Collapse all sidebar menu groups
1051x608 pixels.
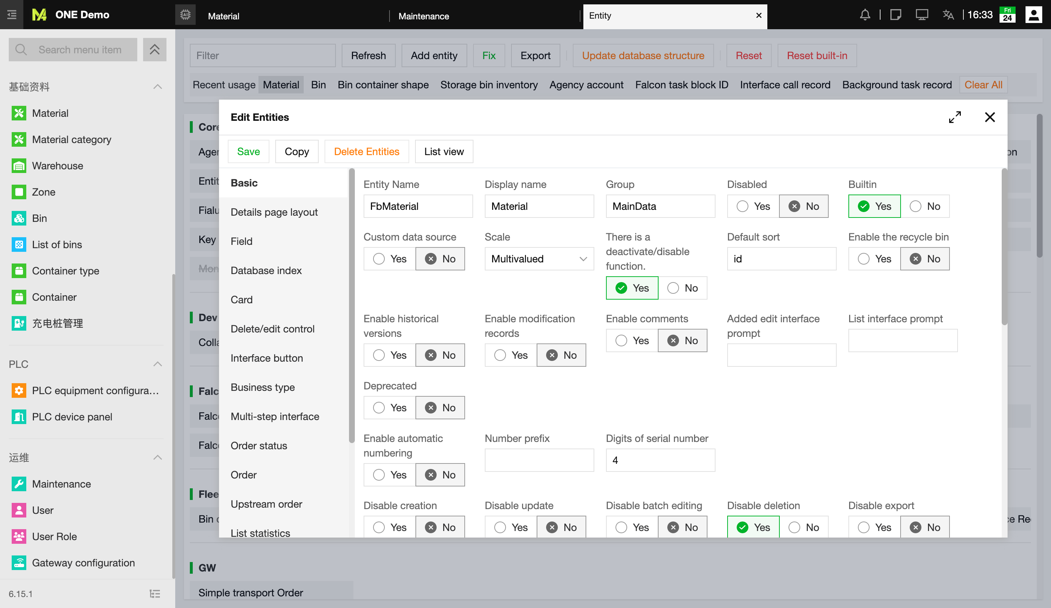154,50
